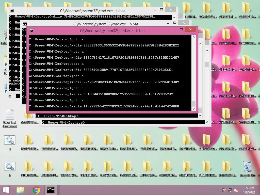This screenshot has width=260, height=195.
Task: Select the Recycle Bin desktop icon
Action: pyautogui.click(x=247, y=169)
